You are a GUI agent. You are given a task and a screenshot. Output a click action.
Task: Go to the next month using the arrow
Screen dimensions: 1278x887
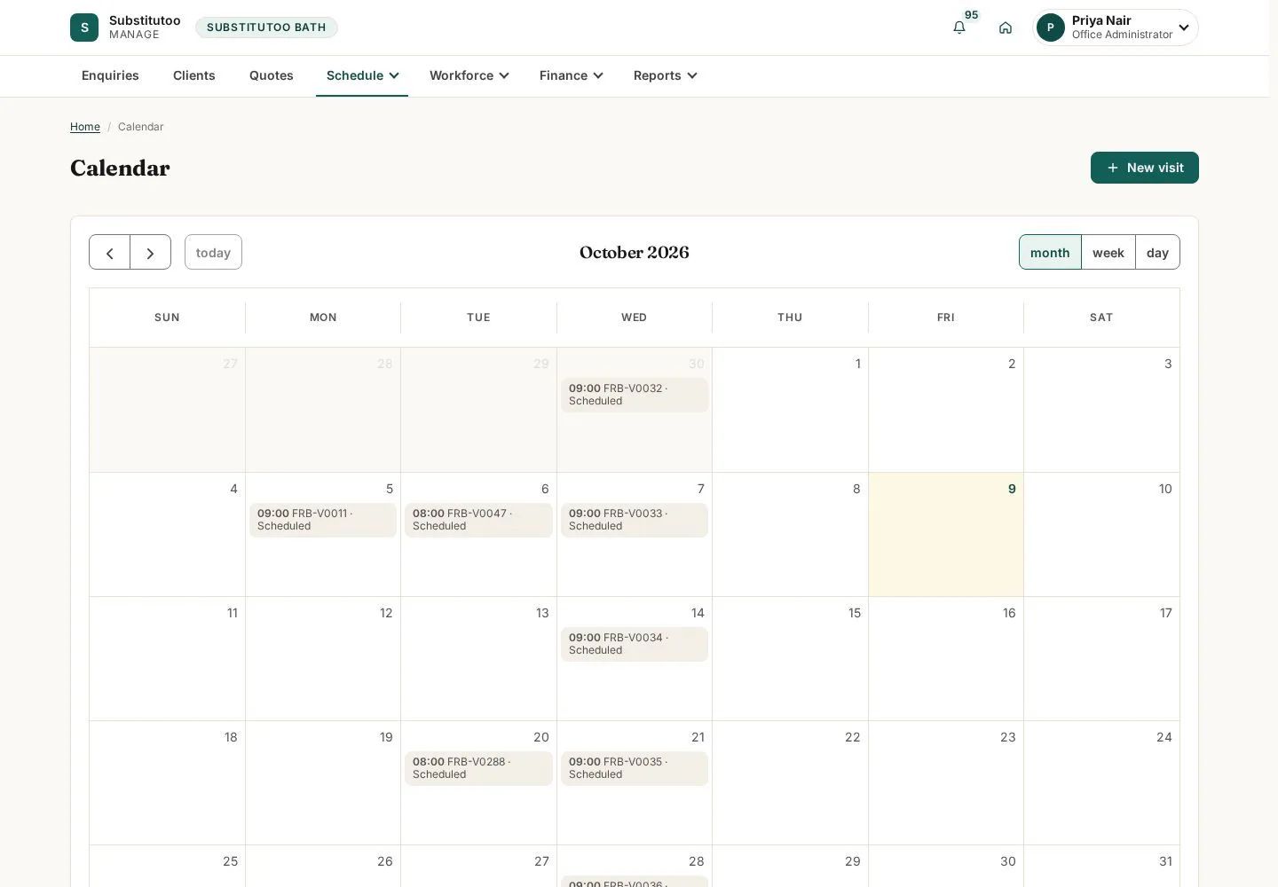[150, 253]
